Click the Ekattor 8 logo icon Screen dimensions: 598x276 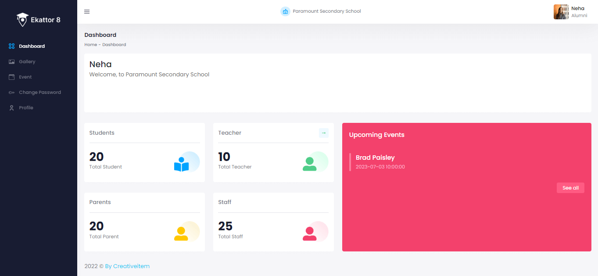click(x=22, y=19)
